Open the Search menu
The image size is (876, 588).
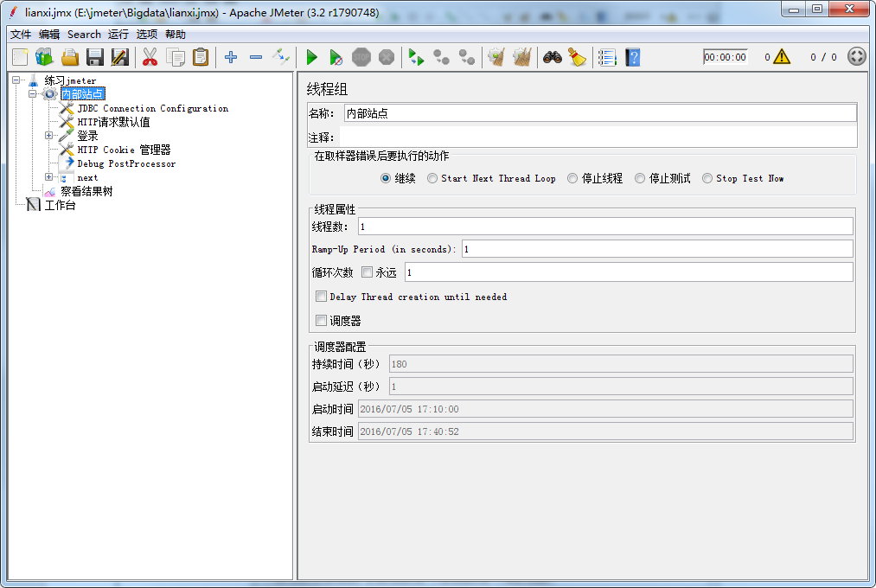[85, 34]
